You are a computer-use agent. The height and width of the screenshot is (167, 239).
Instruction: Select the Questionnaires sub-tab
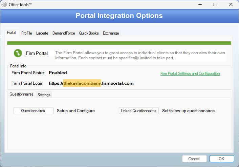click(x=21, y=94)
